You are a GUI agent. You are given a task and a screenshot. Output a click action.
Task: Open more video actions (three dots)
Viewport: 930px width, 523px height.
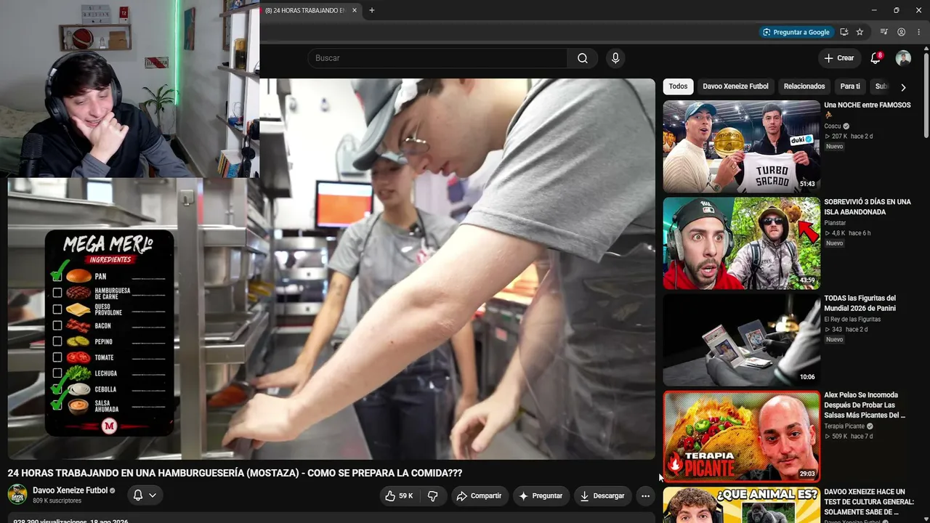[645, 496]
